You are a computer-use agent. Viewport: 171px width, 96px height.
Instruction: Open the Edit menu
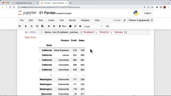click(x=31, y=20)
